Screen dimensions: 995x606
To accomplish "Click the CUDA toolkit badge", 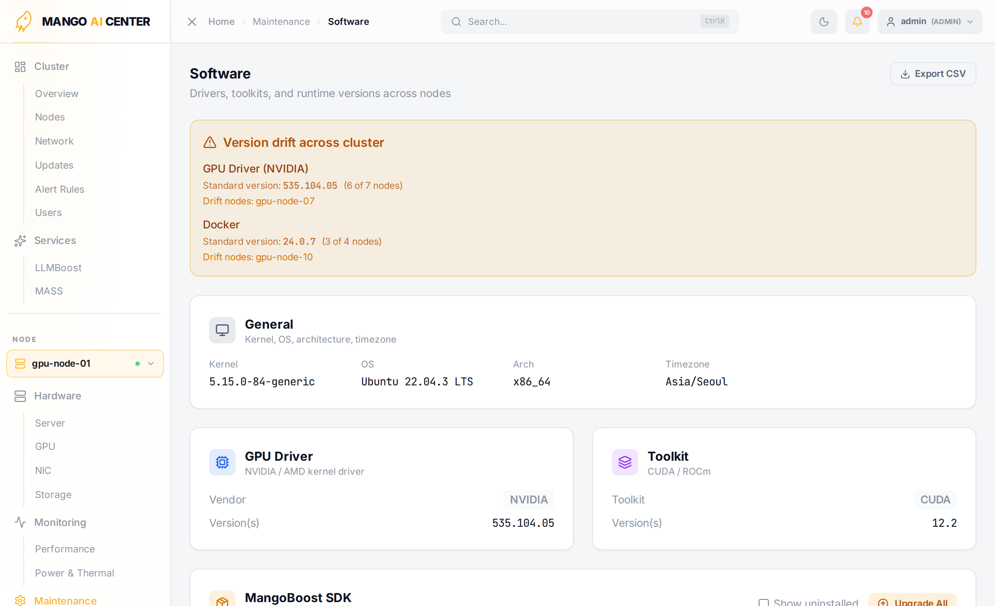I will (935, 500).
